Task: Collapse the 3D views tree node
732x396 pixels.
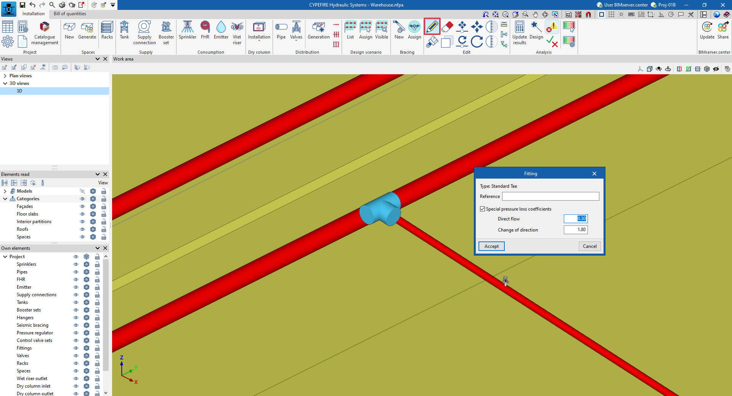Action: (x=5, y=83)
